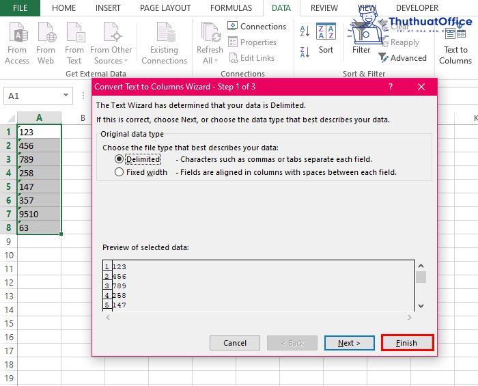Screen dimensions: 478x386
Task: Select cell containing 456
Action: pos(39,146)
